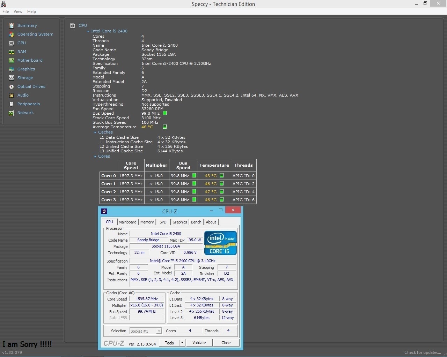Select the CPU chip icon in the sidebar
This screenshot has width=447, height=357.
coord(12,43)
